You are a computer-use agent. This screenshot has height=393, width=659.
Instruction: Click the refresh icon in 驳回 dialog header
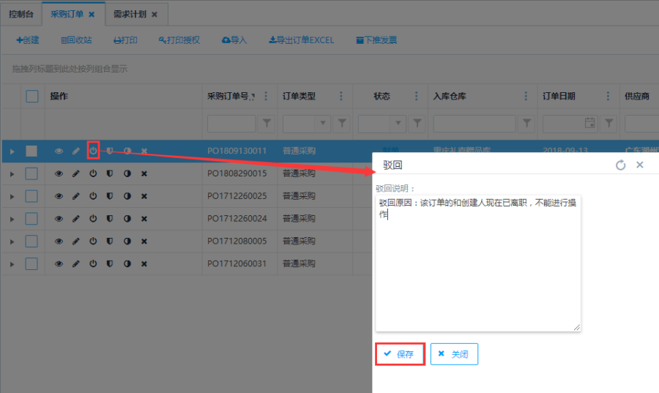point(620,165)
